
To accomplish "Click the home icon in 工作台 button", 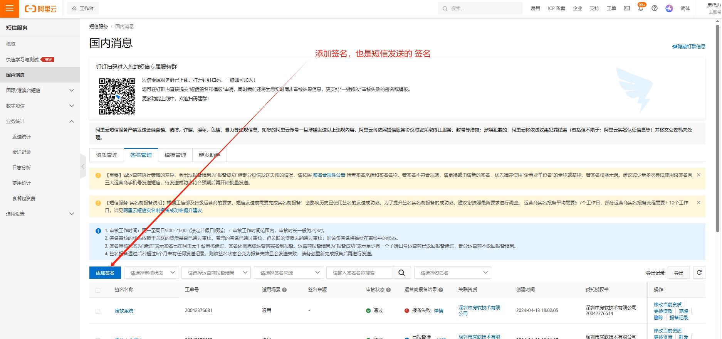I will click(74, 8).
